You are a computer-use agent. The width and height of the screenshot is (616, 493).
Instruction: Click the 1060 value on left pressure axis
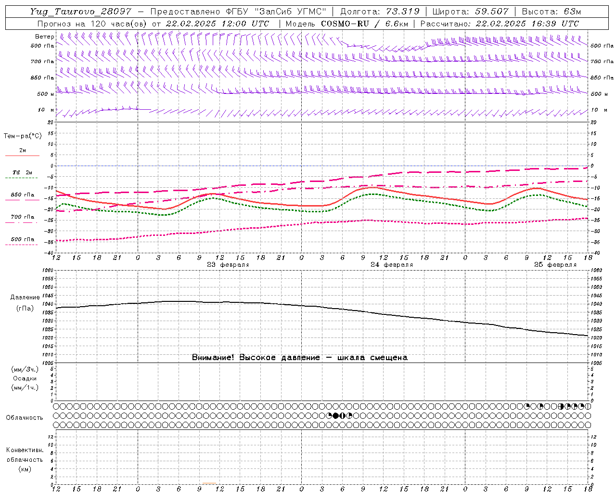click(49, 271)
